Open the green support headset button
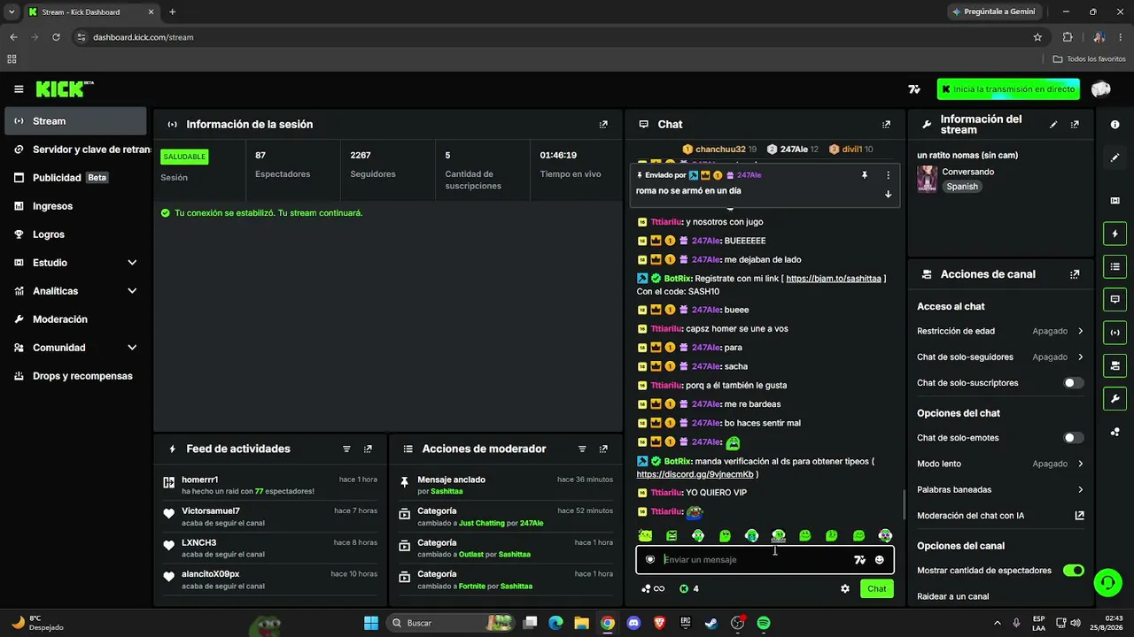 pos(1107,582)
